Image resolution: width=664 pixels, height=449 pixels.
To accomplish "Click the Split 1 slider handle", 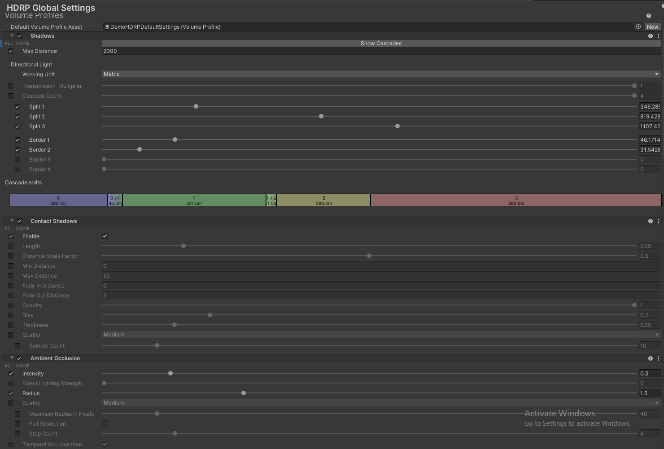I will [196, 106].
